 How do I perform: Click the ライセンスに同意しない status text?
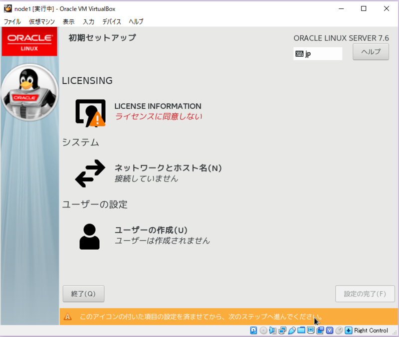[158, 117]
